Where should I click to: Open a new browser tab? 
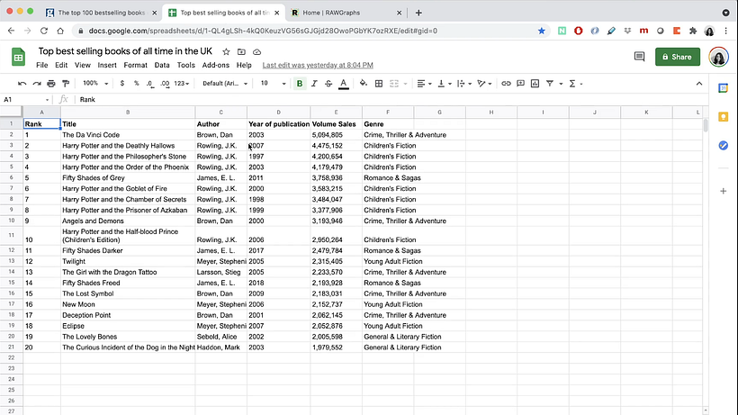tap(418, 13)
